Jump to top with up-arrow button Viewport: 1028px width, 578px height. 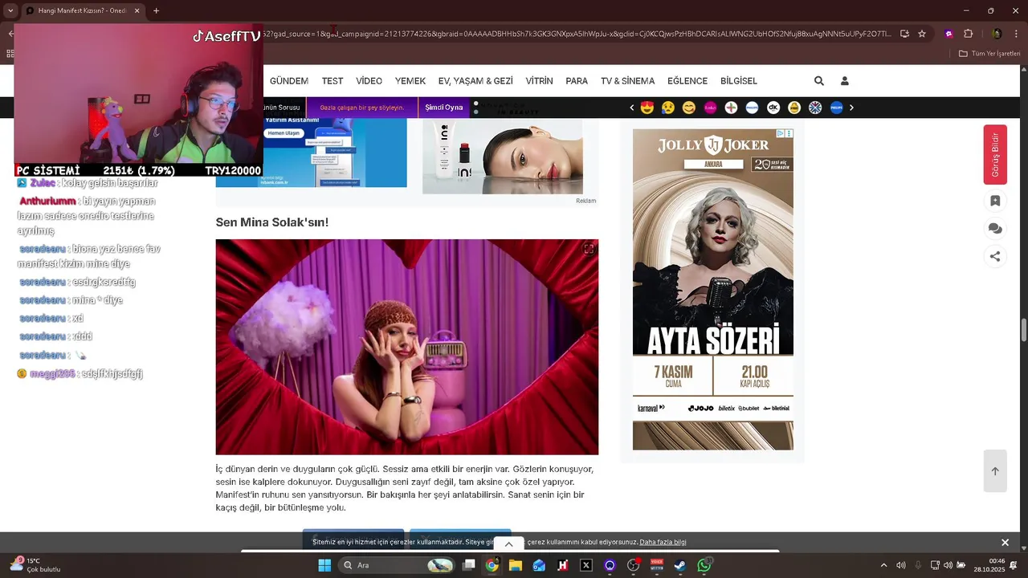pos(995,471)
